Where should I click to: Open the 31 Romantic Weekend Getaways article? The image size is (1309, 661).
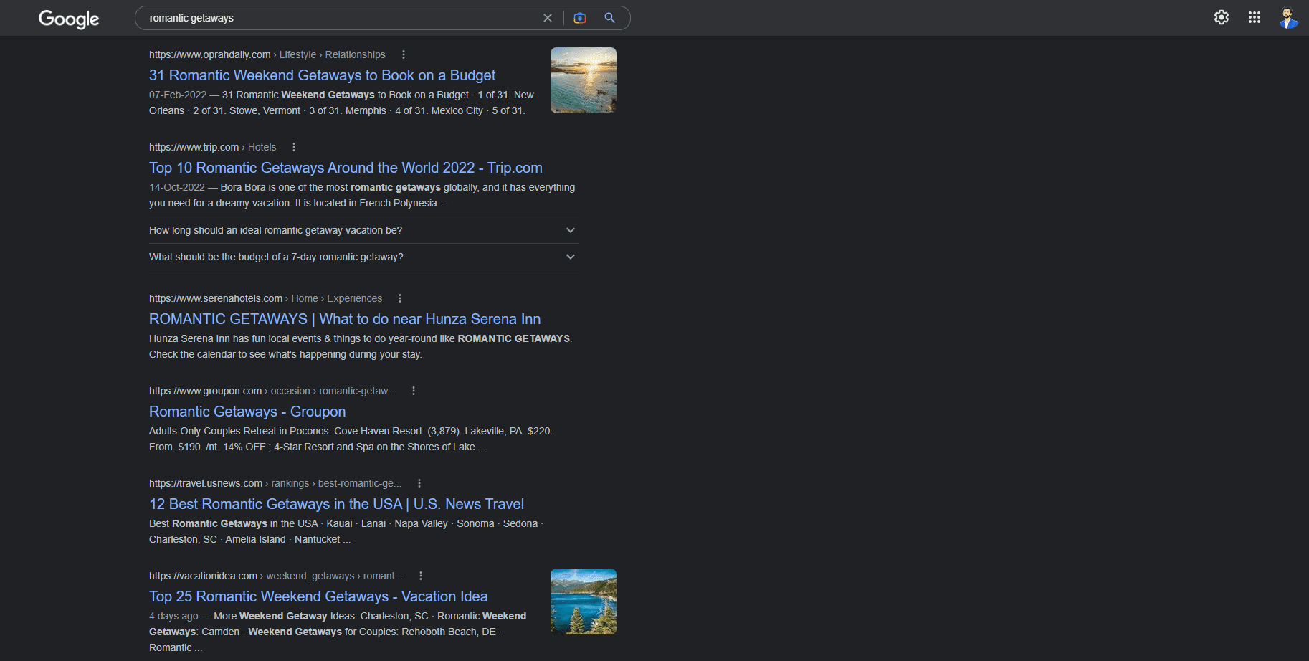pyautogui.click(x=322, y=75)
